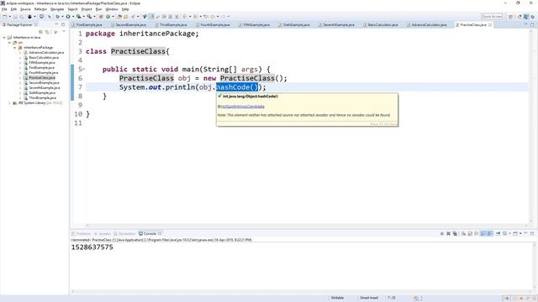Screen dimensions: 538x302
Task: Open the Search menu
Action: tap(72, 9)
